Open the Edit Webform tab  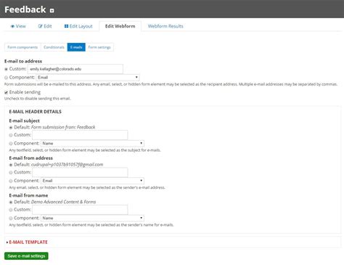click(x=120, y=26)
